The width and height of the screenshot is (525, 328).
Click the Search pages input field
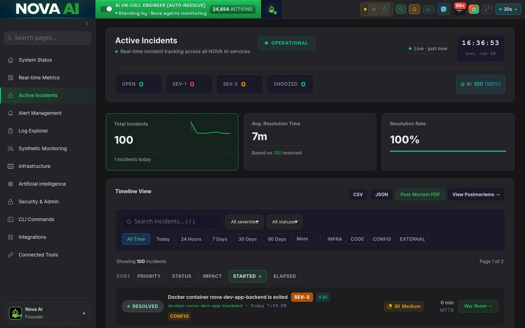tap(48, 38)
